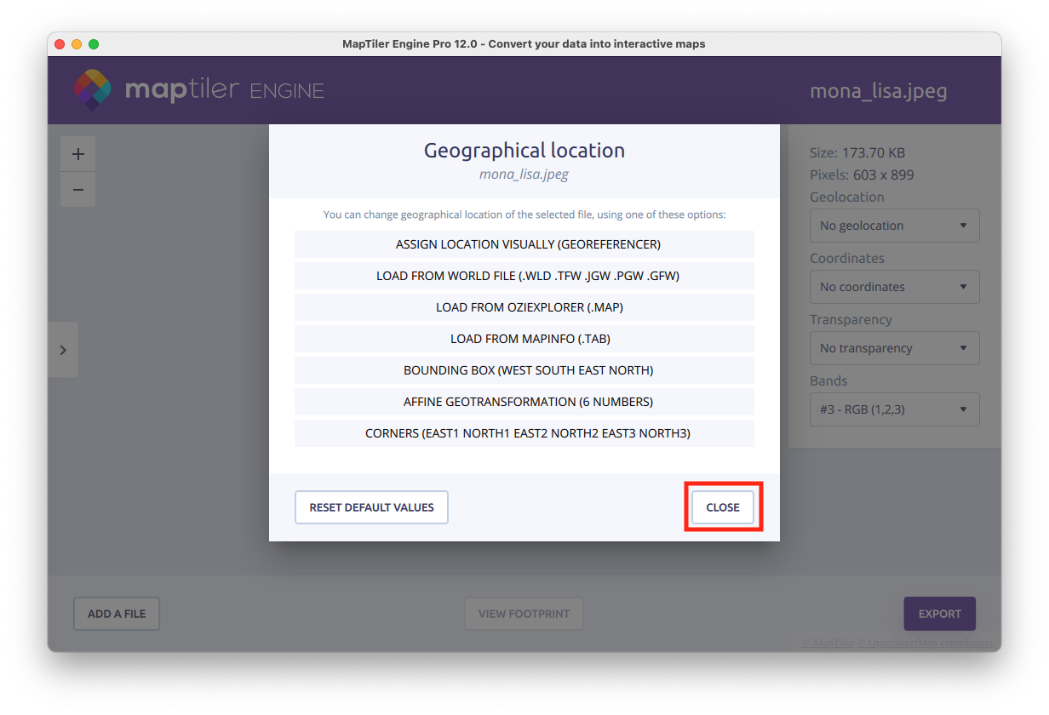Open the Coordinates dropdown
The width and height of the screenshot is (1049, 715).
coord(894,287)
